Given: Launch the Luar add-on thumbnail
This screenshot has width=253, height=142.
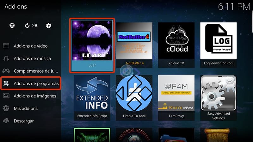Looking at the screenshot, I should tap(92, 40).
